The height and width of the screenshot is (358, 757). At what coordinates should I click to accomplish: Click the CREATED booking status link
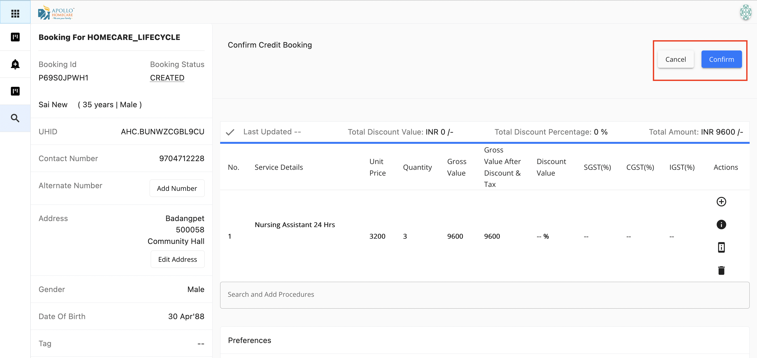167,78
